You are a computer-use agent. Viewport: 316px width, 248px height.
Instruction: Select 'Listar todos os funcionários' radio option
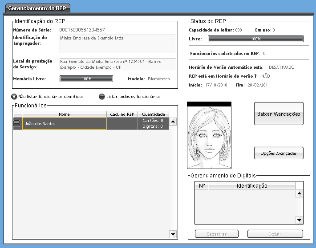tap(102, 97)
